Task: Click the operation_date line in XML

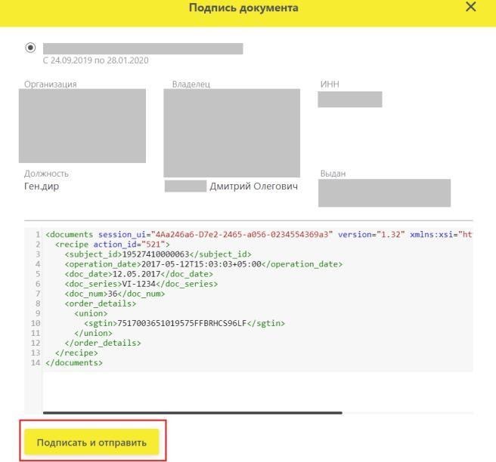Action: click(203, 264)
